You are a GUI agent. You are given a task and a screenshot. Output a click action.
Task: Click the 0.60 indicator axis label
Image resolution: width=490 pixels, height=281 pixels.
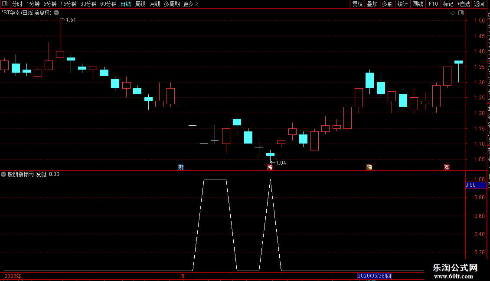(x=480, y=216)
